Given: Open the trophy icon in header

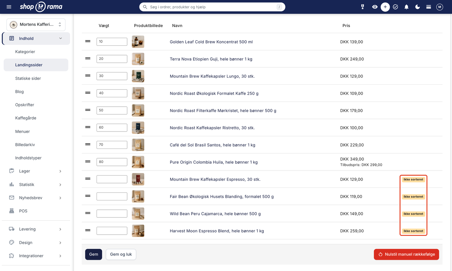Looking at the screenshot, I should point(363,7).
